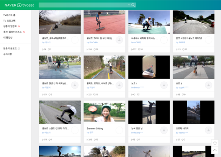Click avatar icon on 황치오, 트리오 card

(119, 85)
